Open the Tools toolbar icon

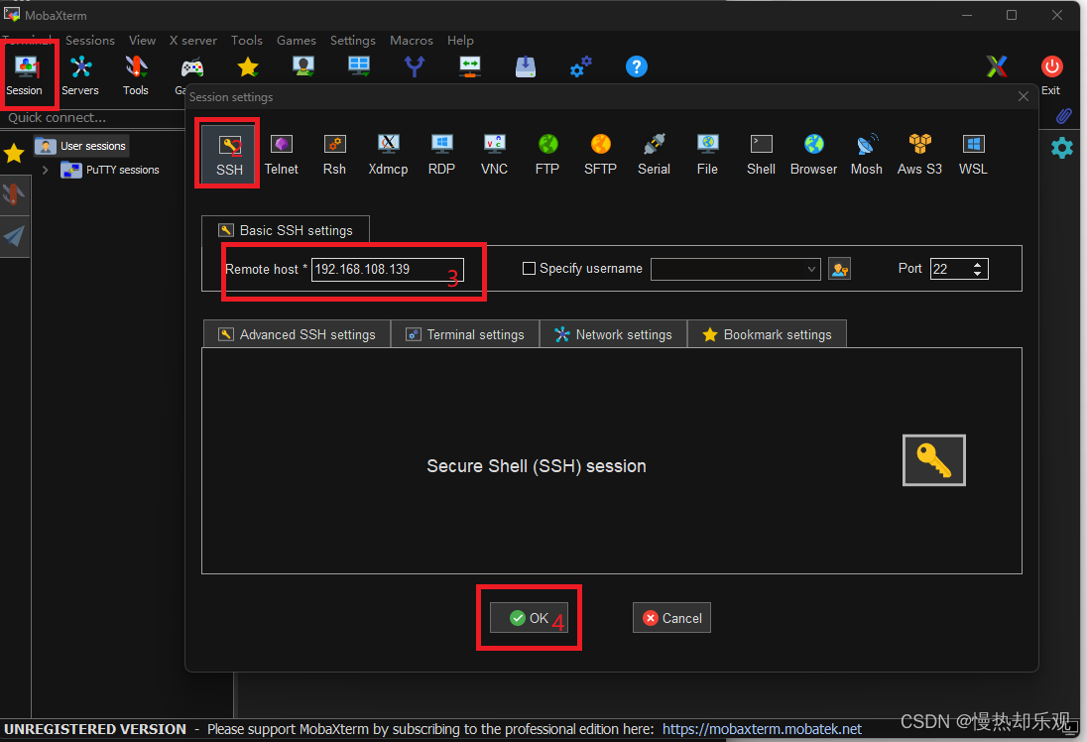pos(136,75)
